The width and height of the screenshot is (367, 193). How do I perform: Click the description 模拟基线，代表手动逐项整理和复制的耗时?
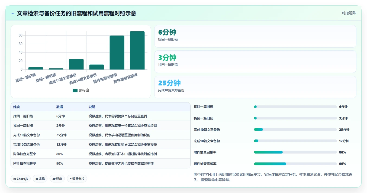(120, 135)
